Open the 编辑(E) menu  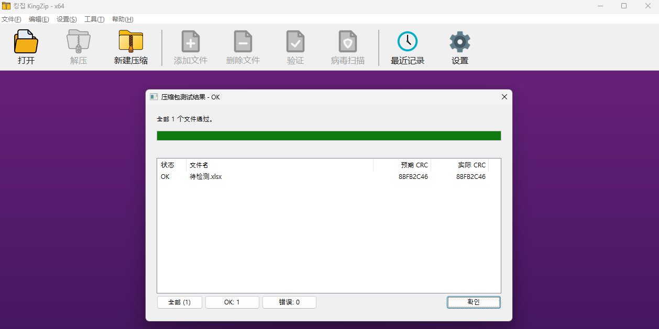tap(39, 19)
